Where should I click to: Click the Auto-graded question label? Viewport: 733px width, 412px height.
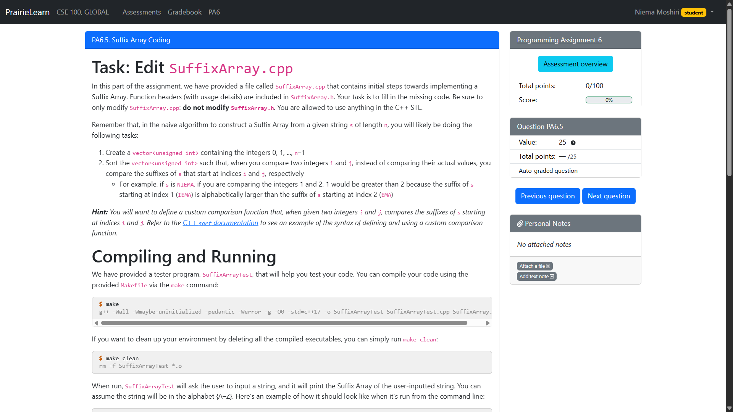click(548, 171)
